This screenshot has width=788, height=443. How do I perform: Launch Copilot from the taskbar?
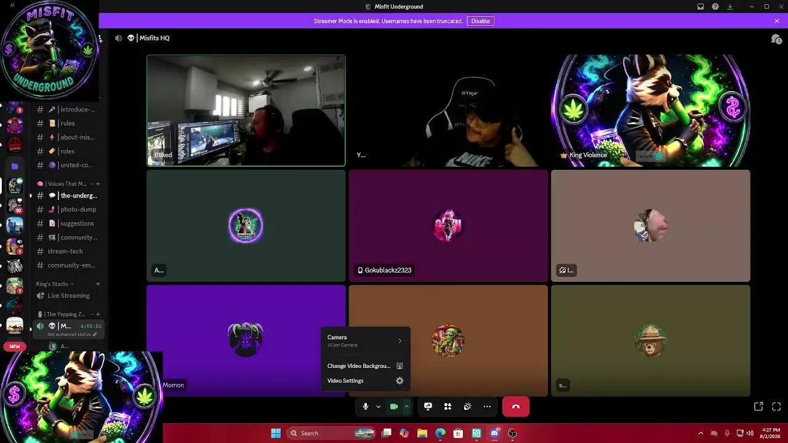404,433
